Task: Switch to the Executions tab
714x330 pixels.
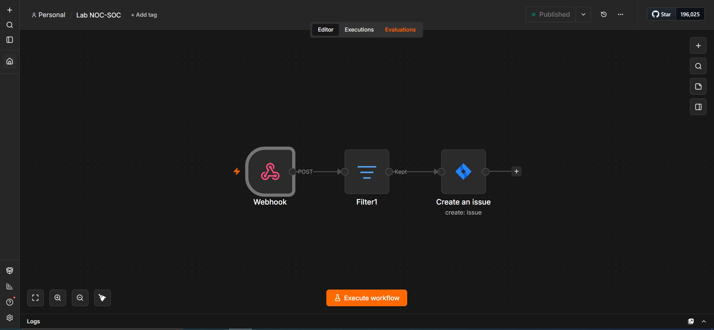Action: pyautogui.click(x=359, y=30)
